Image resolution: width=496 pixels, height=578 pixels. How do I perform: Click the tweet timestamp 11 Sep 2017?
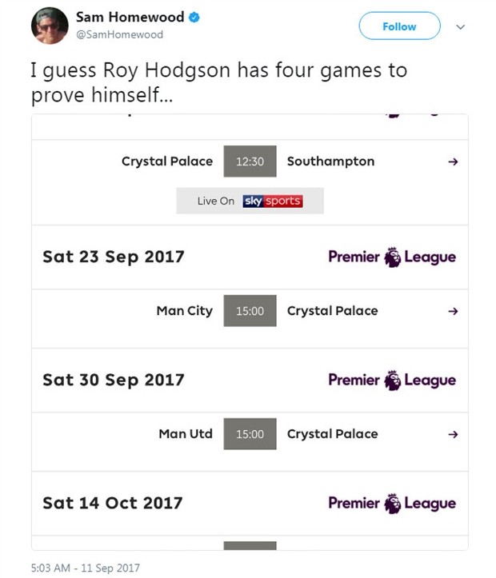[85, 568]
